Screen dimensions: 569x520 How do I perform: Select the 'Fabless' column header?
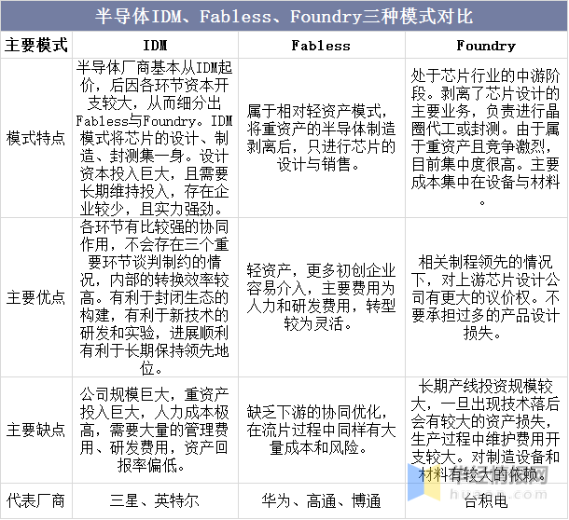coord(321,46)
